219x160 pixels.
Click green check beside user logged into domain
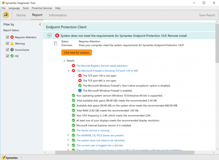pos(73,145)
